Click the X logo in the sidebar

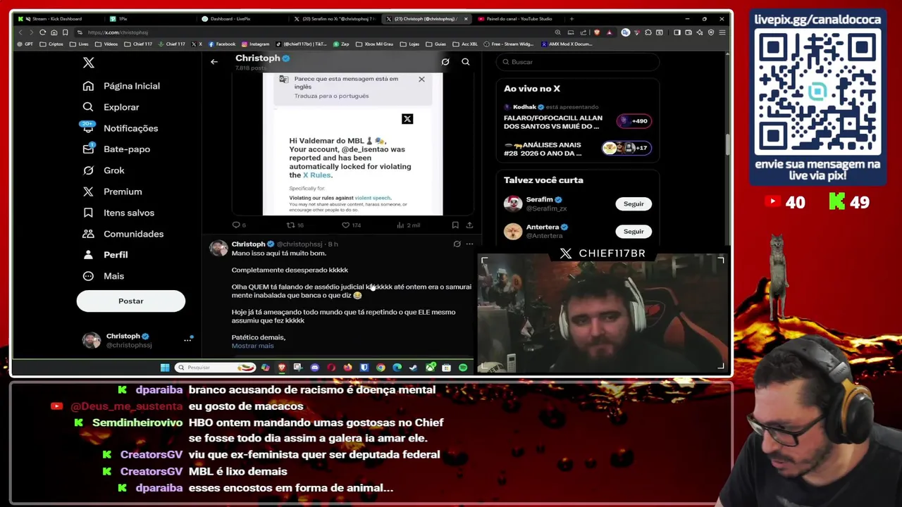click(x=88, y=63)
